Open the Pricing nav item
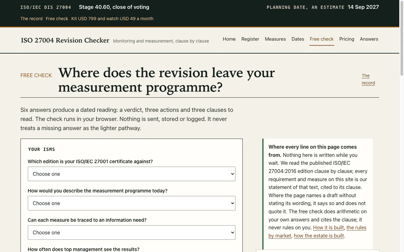The width and height of the screenshot is (404, 252). coord(347,39)
